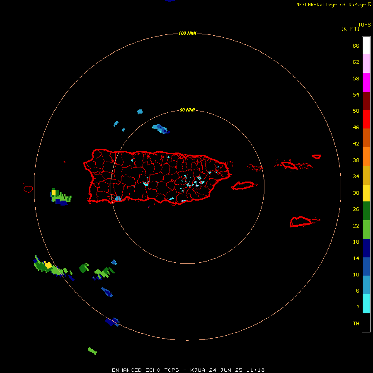Click the blue echo north of Puerto Rico inside the 50 NMI ring
Viewport: 373px width, 373px height.
(x=161, y=129)
